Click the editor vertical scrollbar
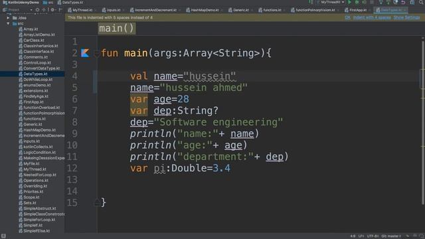The height and width of the screenshot is (239, 425). tap(422, 122)
